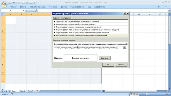Click the Select All corner of the sheet

pos(3,14)
